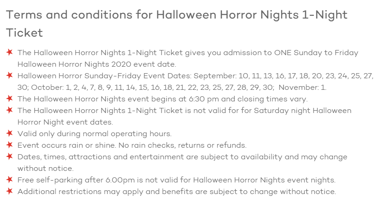This screenshot has height=207, width=377.
Task: Click star bullet beside 'Event occurs rain or shine'
Action: pos(9,145)
